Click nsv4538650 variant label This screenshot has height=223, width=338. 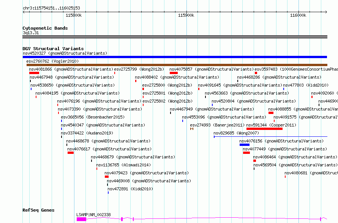(73, 85)
